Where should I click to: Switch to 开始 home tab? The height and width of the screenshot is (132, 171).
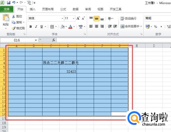[x=20, y=9]
